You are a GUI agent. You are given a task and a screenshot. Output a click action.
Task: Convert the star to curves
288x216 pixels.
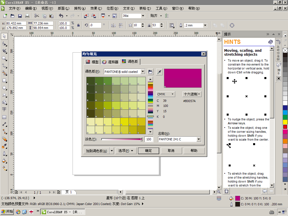coord(232,25)
